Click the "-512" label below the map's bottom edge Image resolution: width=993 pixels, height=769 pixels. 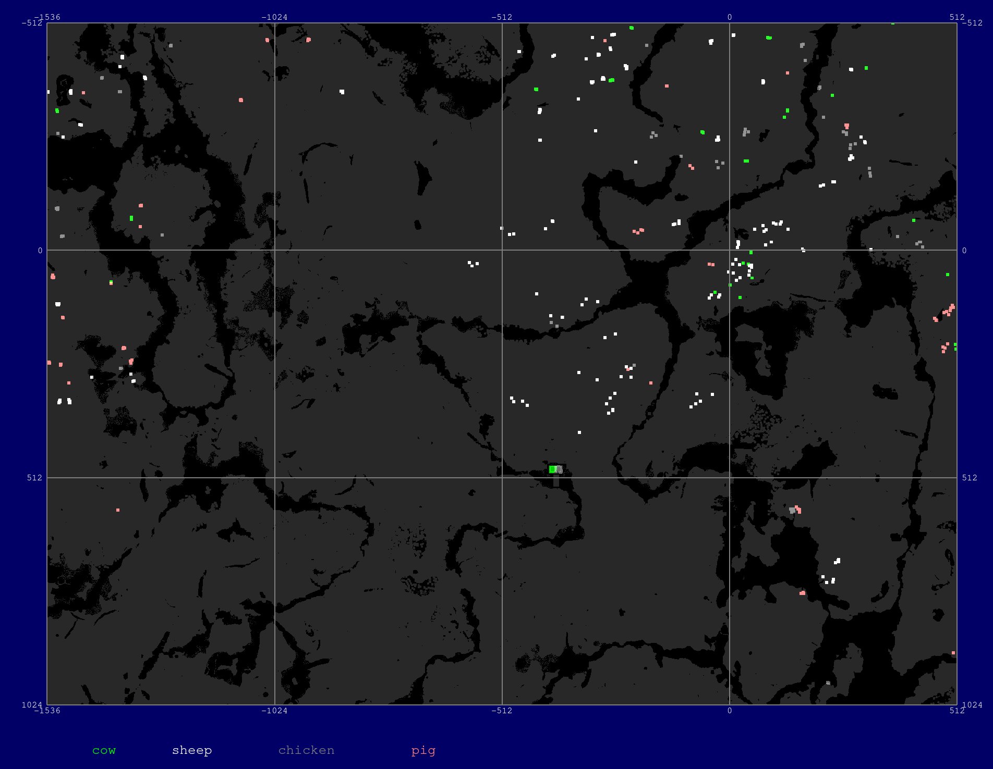(x=502, y=711)
